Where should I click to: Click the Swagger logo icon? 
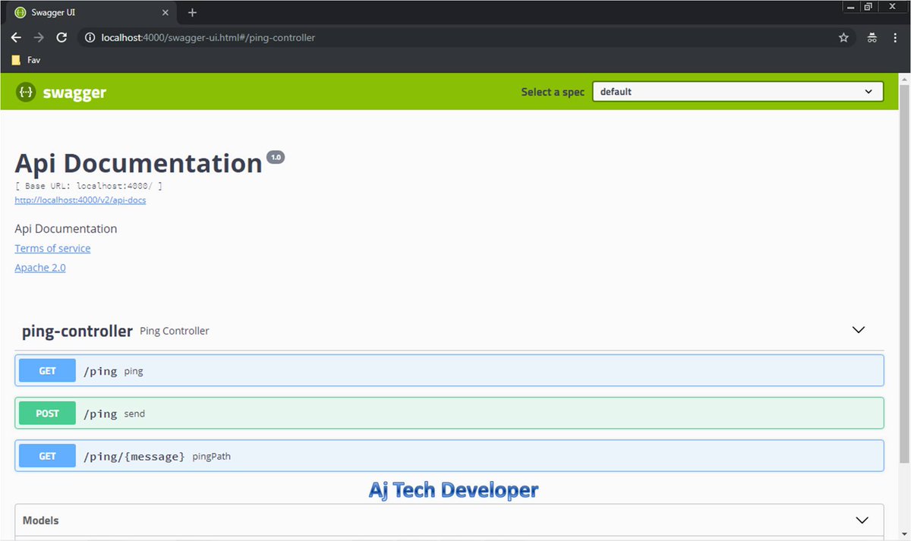[x=26, y=93]
